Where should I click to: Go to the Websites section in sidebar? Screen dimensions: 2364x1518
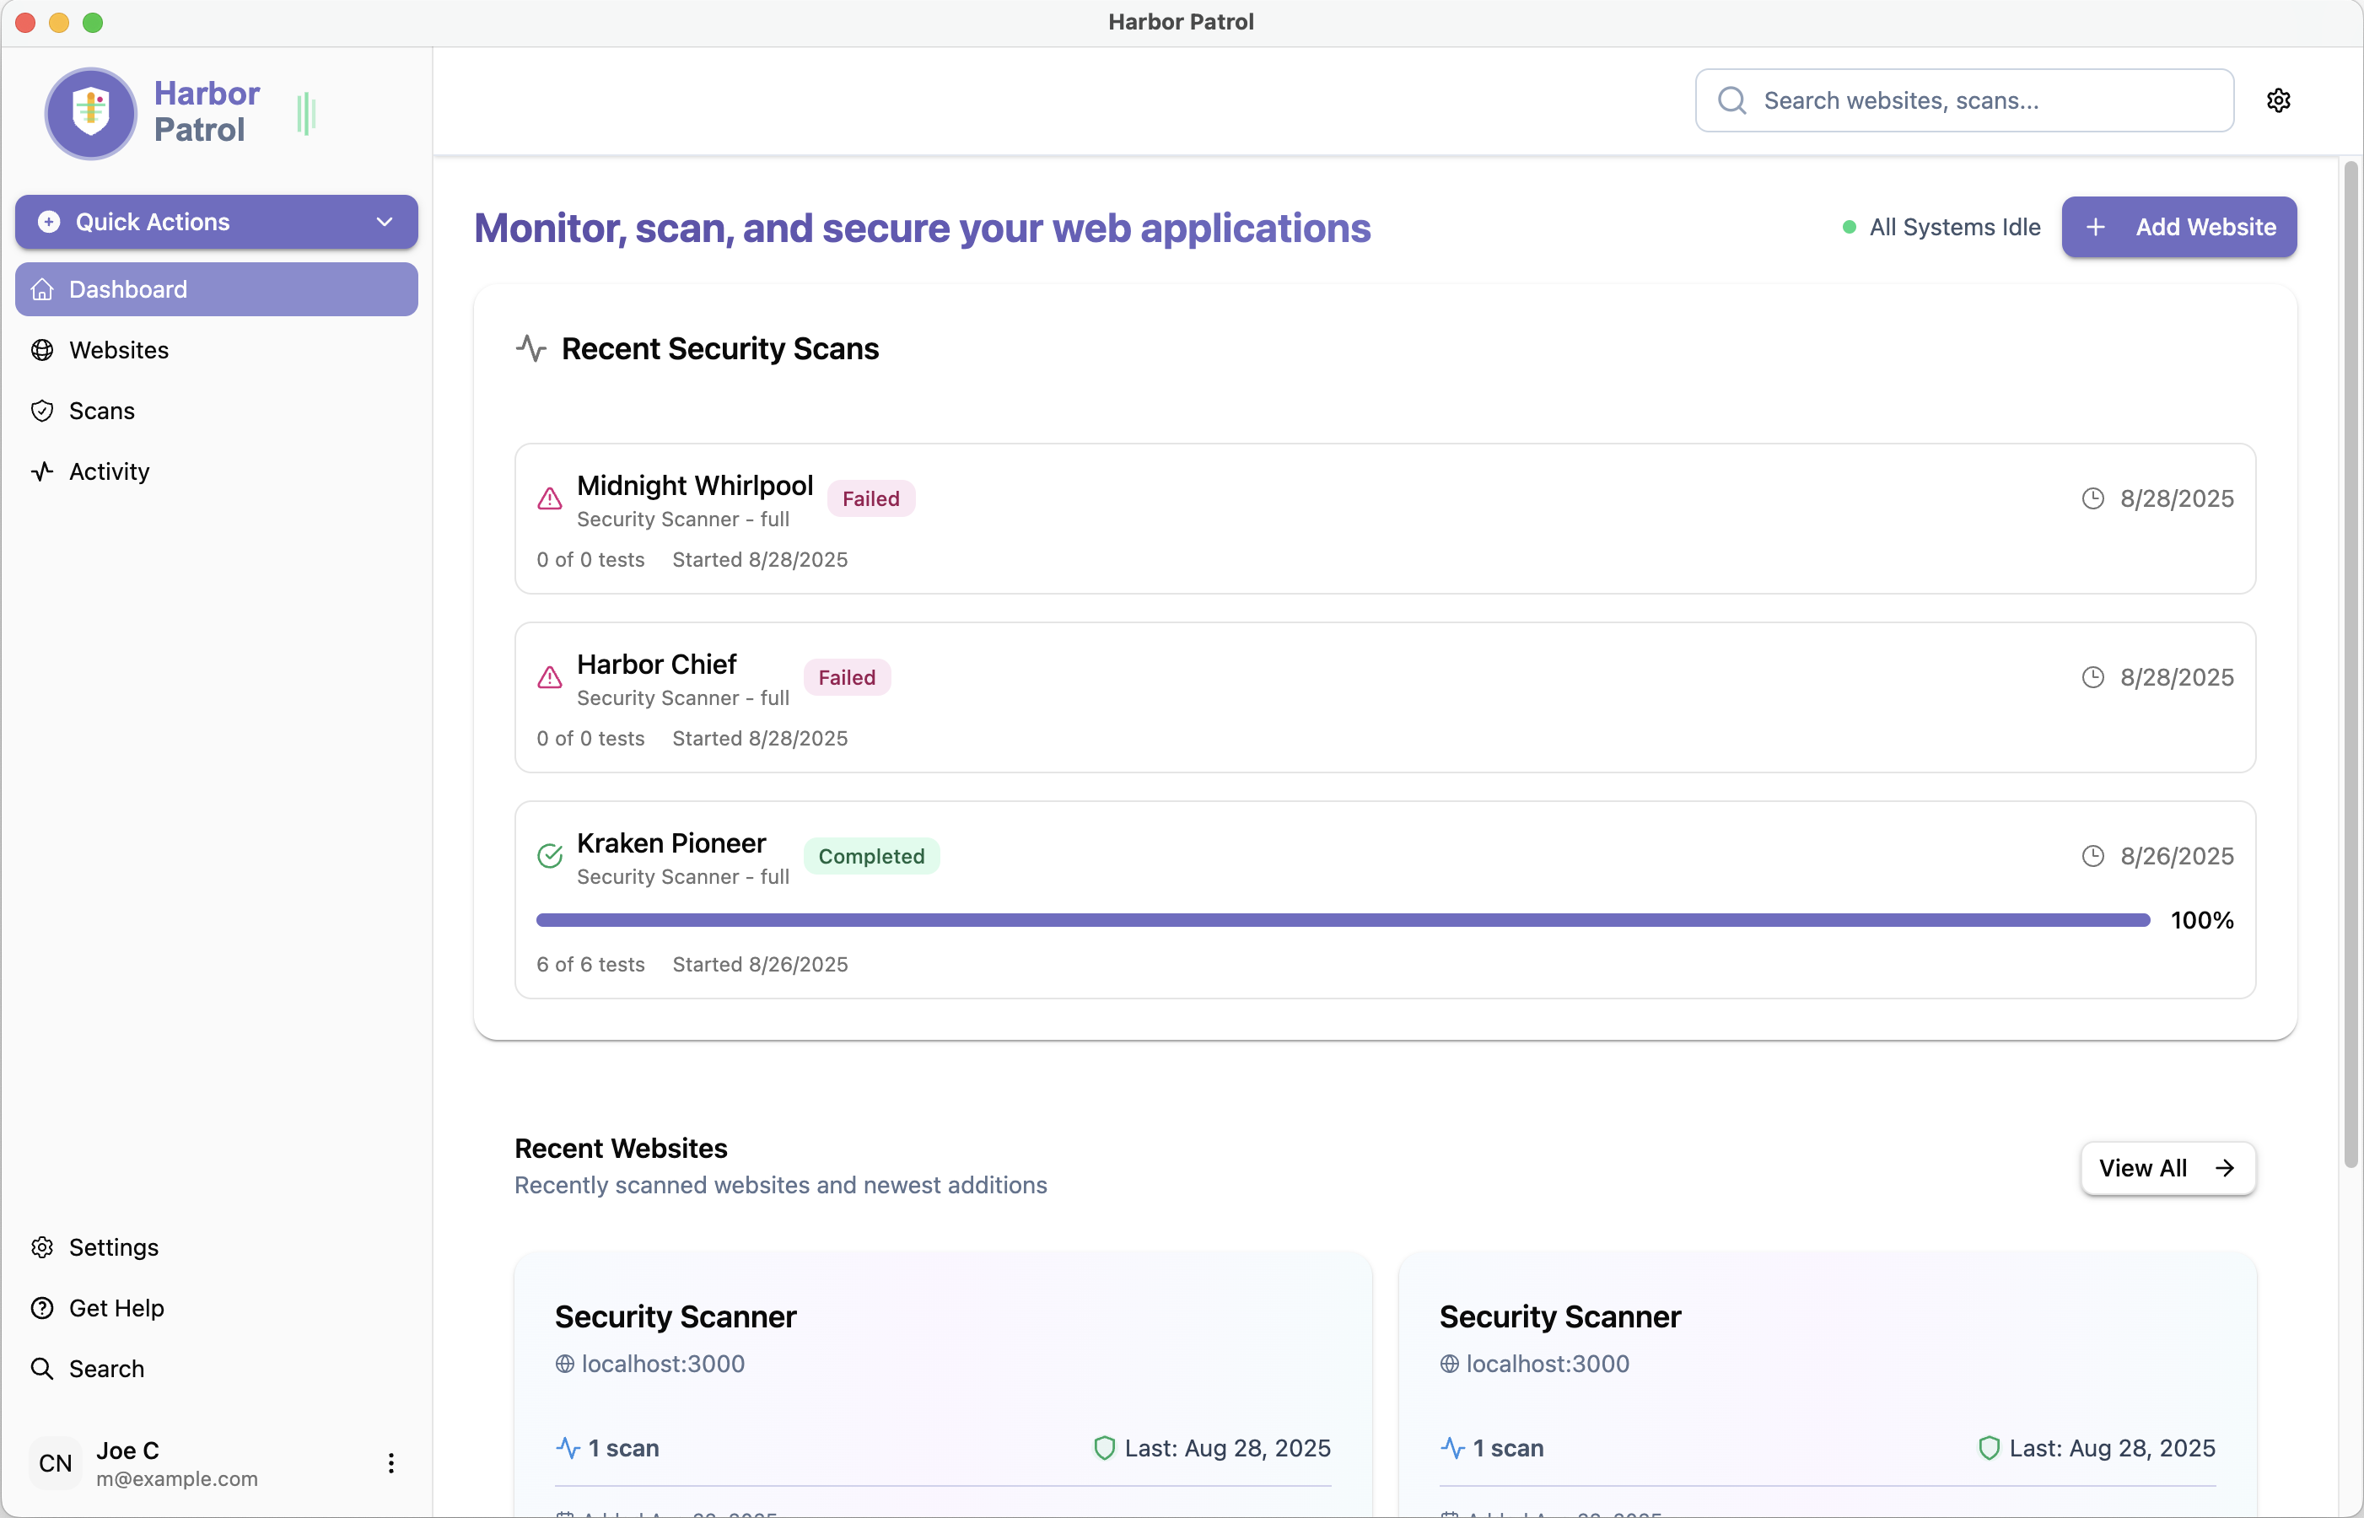point(118,350)
